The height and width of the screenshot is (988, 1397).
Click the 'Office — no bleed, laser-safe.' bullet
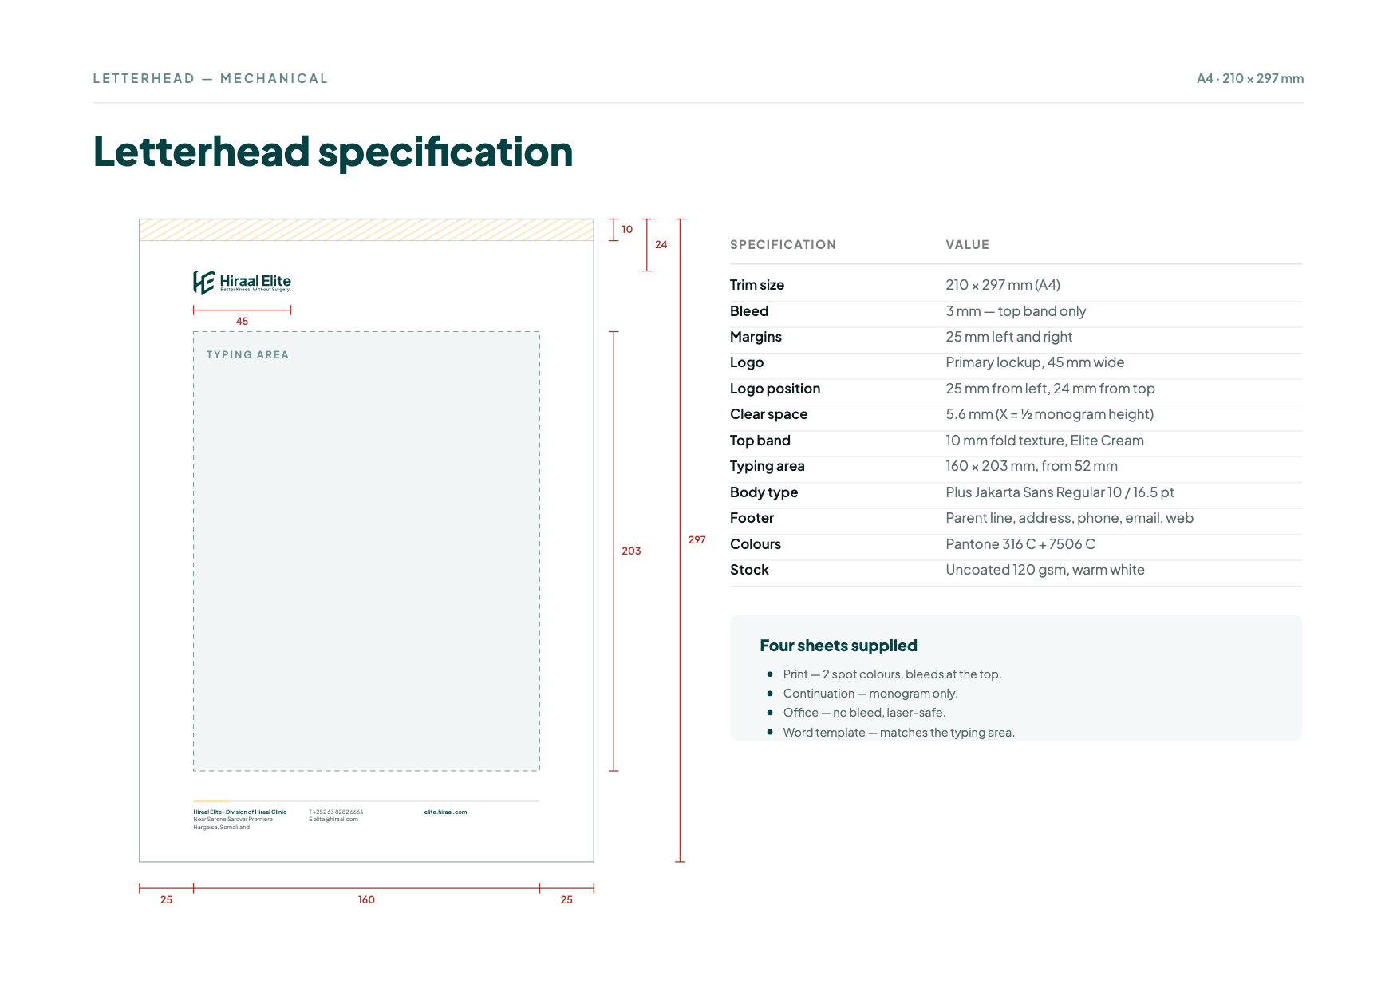point(864,713)
